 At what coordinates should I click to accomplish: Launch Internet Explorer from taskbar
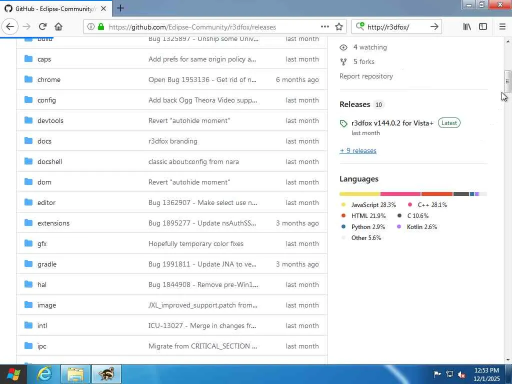pos(44,374)
